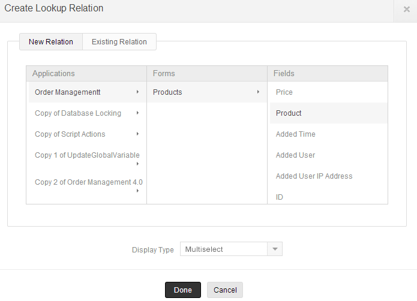Viewport: 417px width, 301px height.
Task: Pick the Product field
Action: click(289, 113)
